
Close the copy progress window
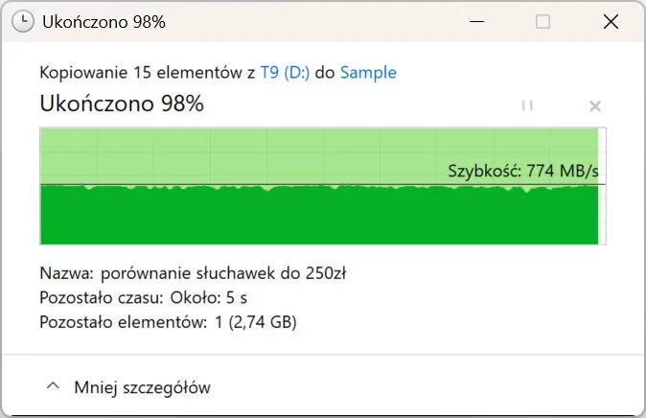[x=611, y=22]
